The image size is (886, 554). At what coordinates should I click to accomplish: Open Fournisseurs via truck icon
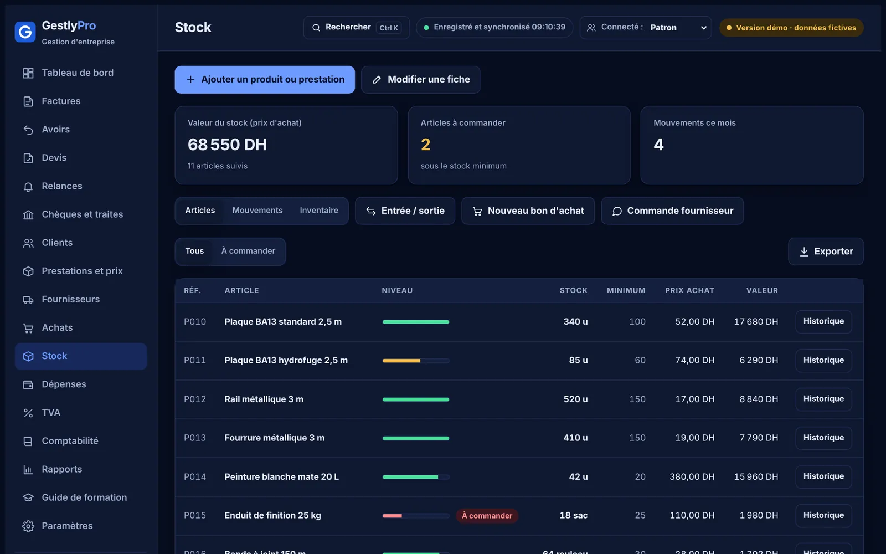(28, 300)
